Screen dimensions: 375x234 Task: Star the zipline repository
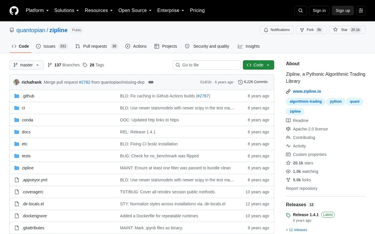[x=347, y=30]
